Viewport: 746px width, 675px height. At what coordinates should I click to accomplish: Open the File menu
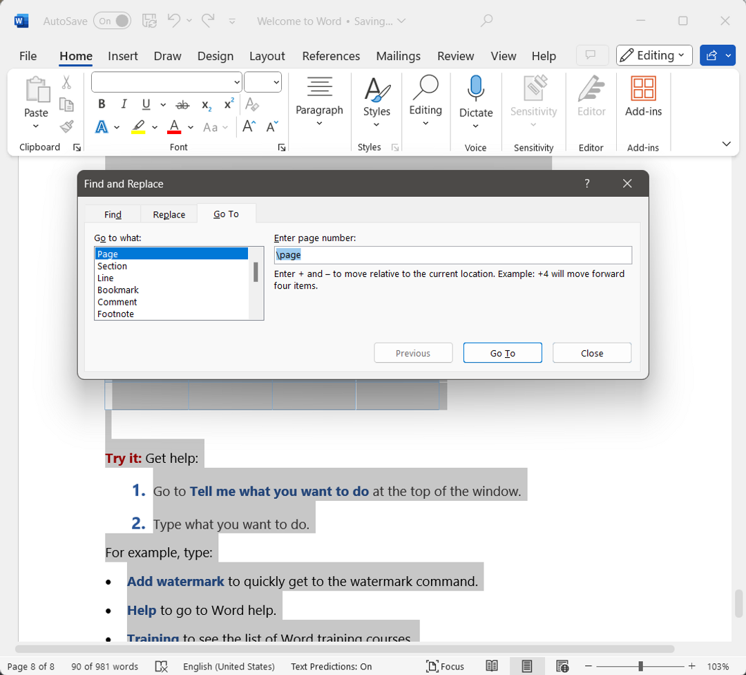click(28, 56)
